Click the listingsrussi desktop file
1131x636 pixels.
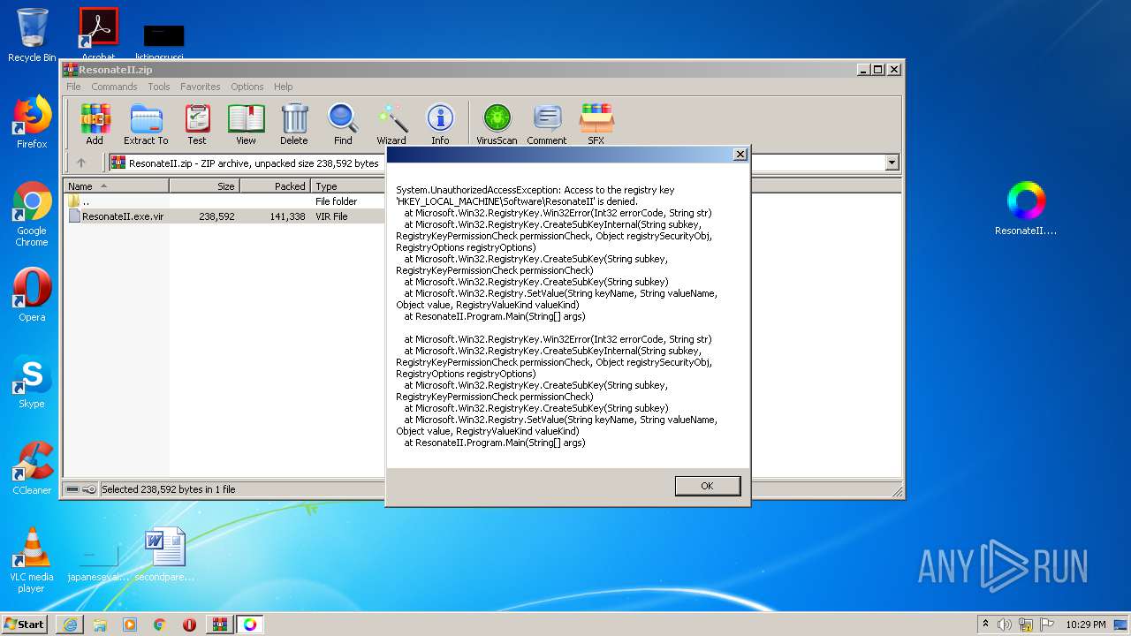pyautogui.click(x=163, y=40)
